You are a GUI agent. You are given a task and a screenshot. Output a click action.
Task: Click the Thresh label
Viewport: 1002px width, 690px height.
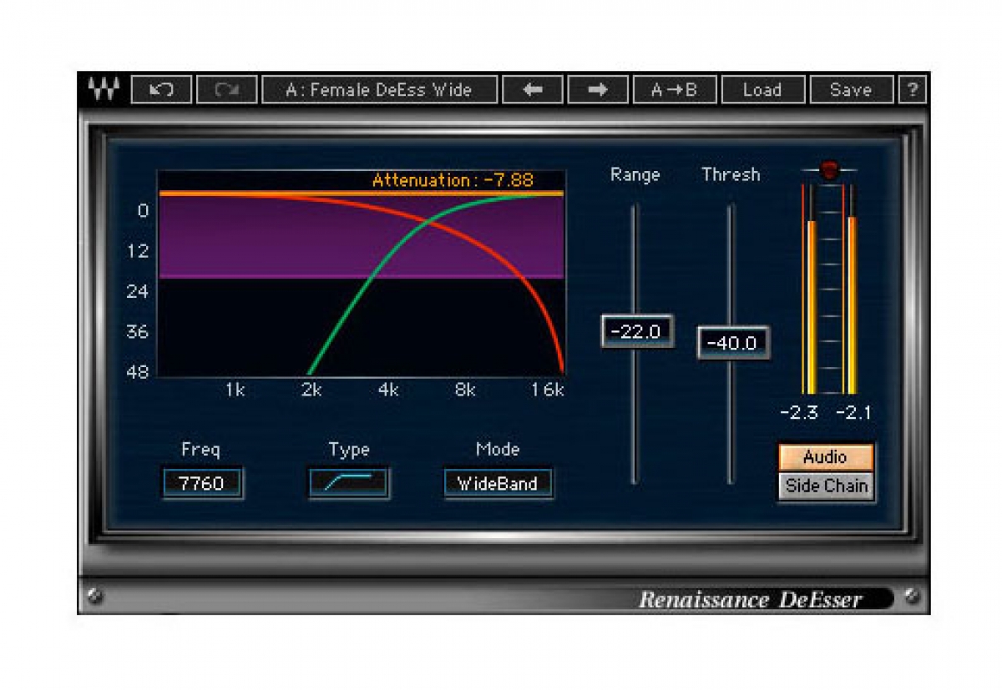(x=731, y=174)
